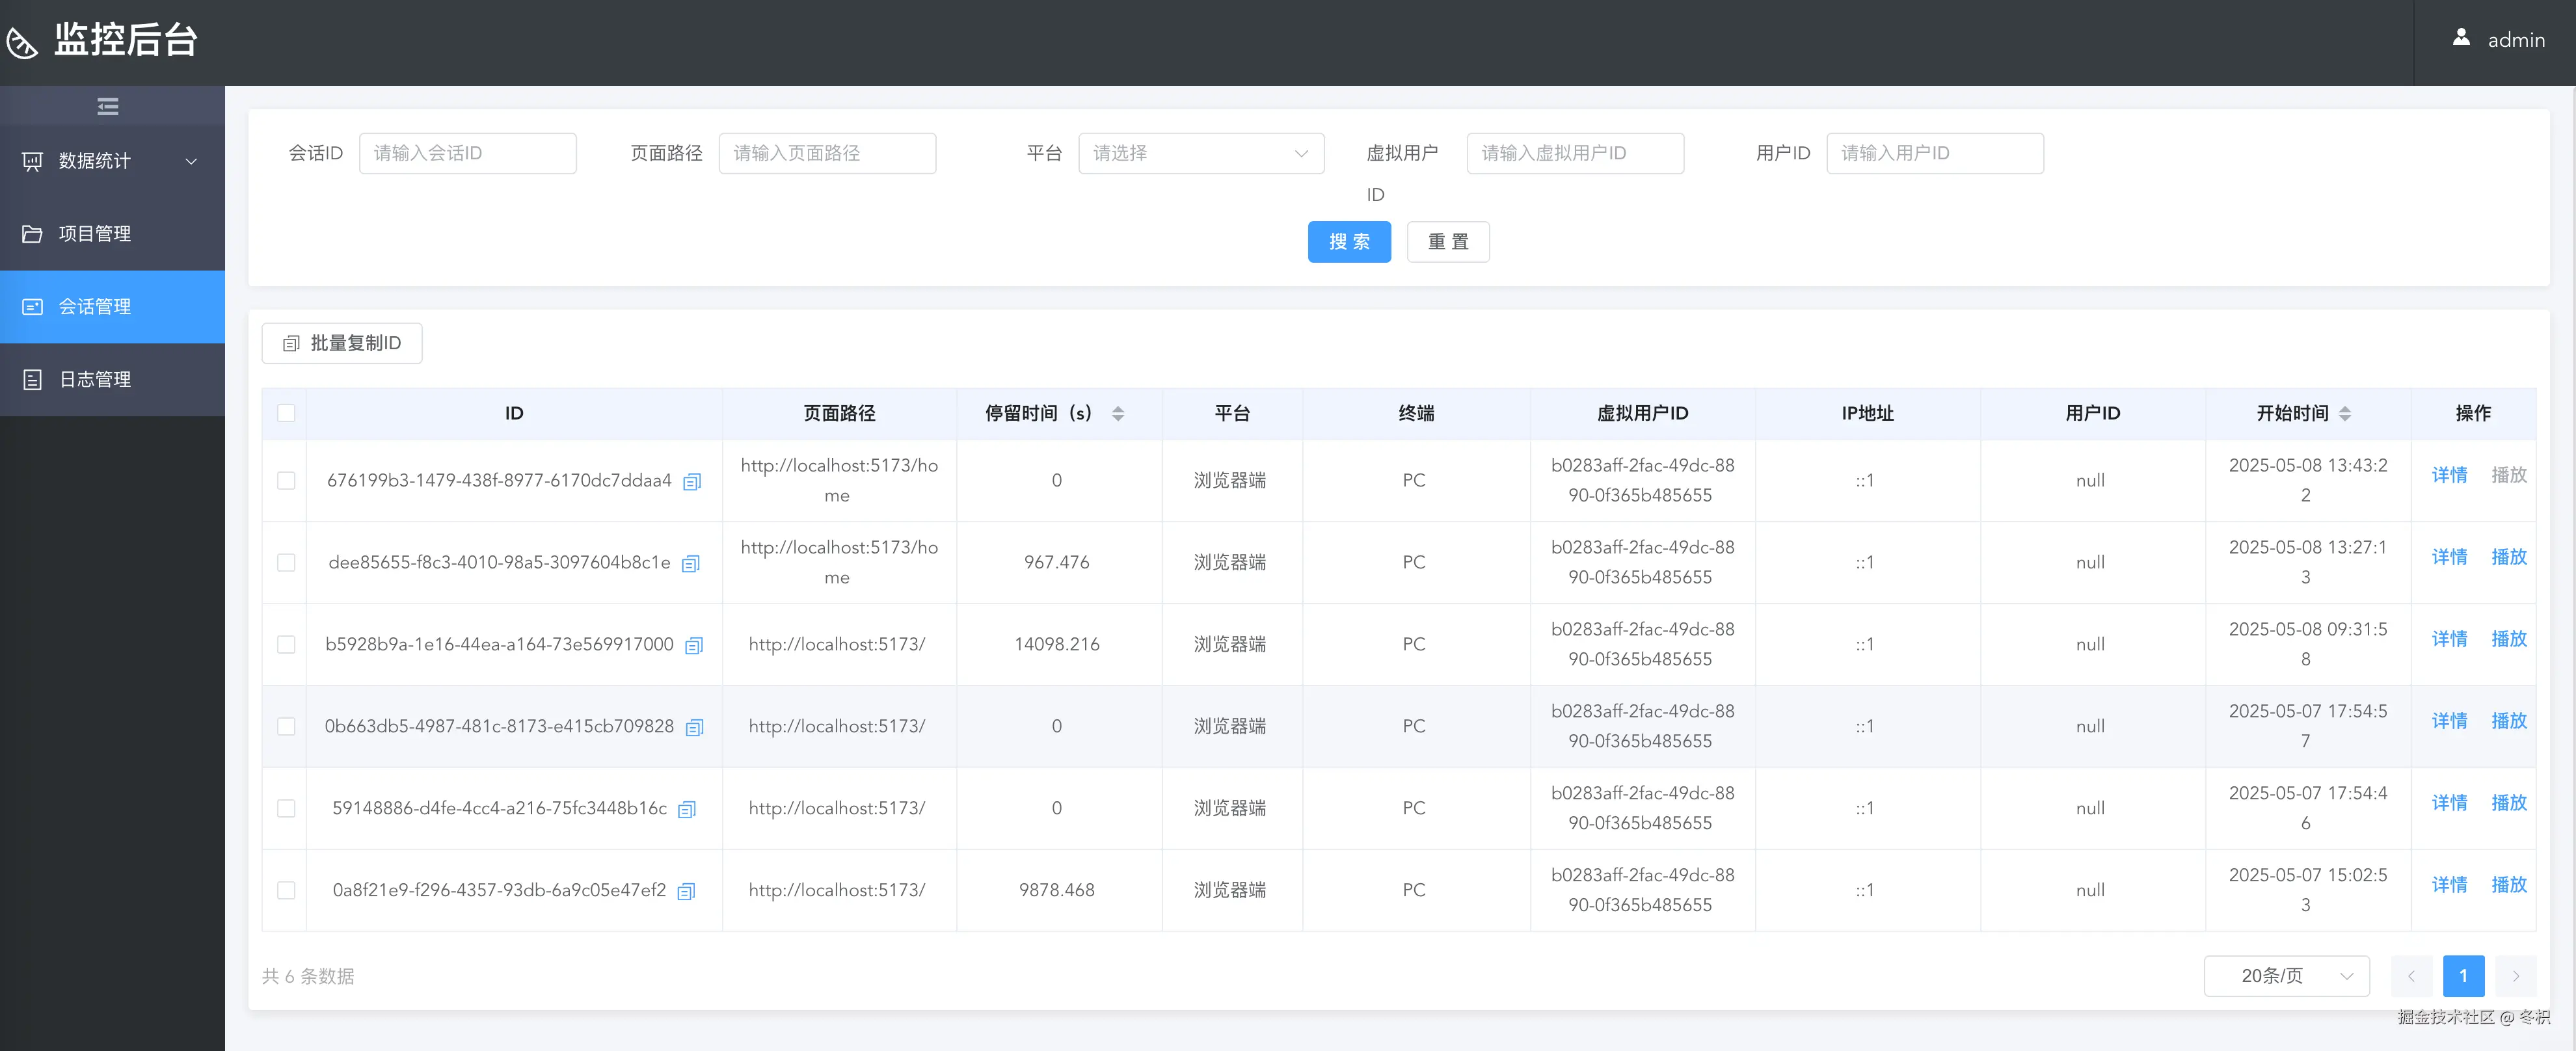Click 播放 link for session dee85655
The image size is (2576, 1051).
(2508, 557)
